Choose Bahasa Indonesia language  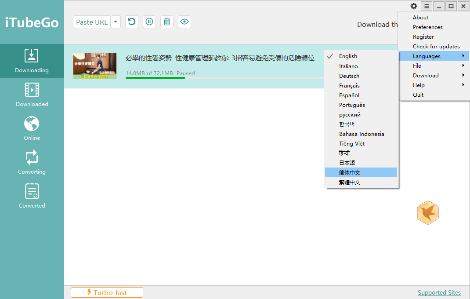[x=361, y=134]
